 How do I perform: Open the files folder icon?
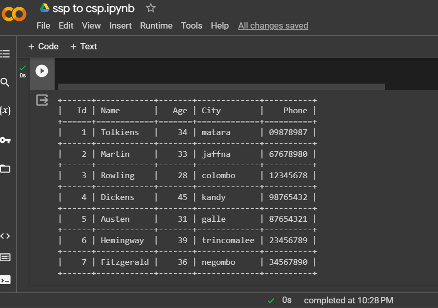point(5,169)
